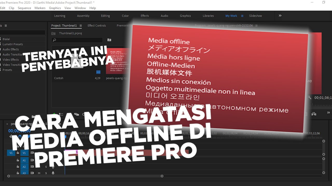This screenshot has height=186, width=332.
Task: Solo track A2 with S button
Action: 46,167
